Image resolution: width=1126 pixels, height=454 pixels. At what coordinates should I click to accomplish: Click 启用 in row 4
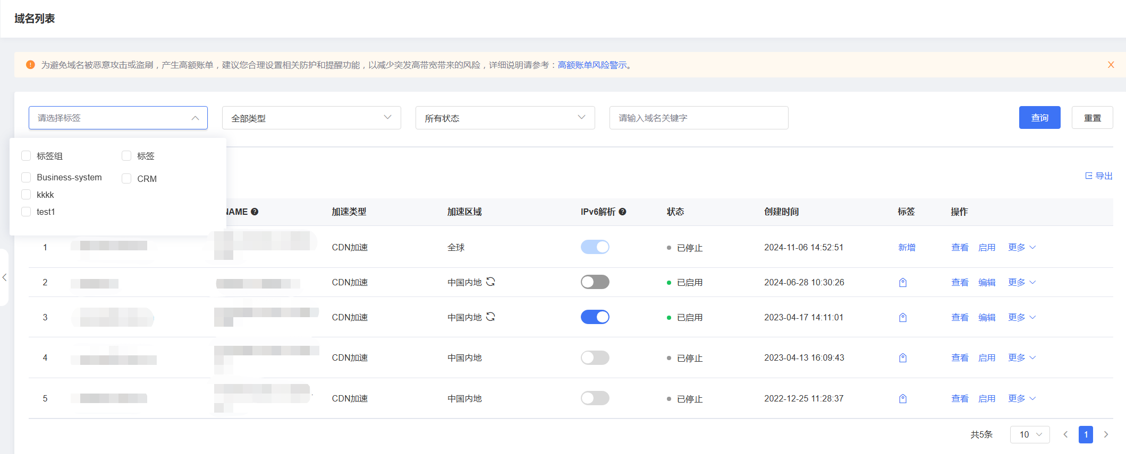pyautogui.click(x=987, y=357)
